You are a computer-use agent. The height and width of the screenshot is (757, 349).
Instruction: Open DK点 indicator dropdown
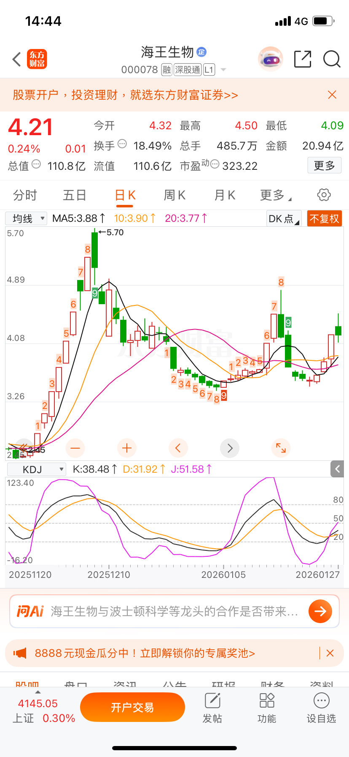(284, 219)
